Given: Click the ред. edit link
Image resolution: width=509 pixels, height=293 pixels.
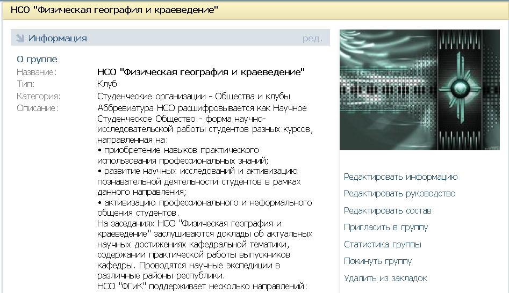Looking at the screenshot, I should (313, 38).
